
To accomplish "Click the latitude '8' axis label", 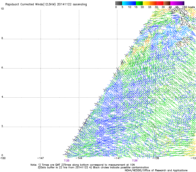I will (2, 38).
